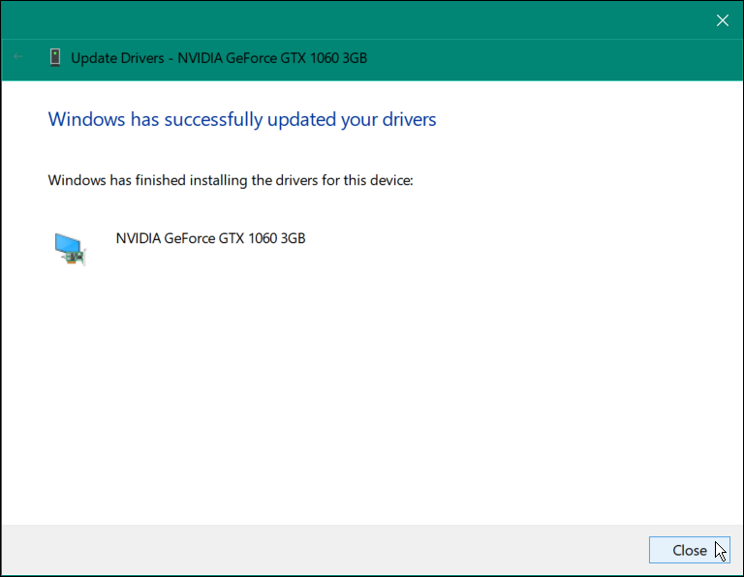Click the device icon beside Update Drivers title

pyautogui.click(x=55, y=58)
